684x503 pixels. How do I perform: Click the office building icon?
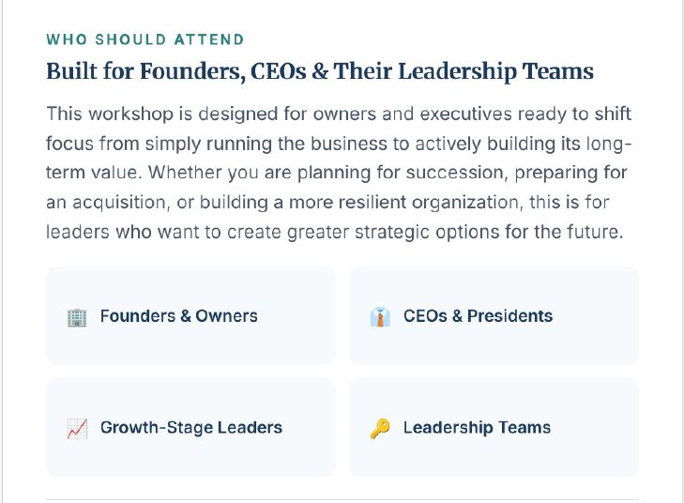[77, 316]
